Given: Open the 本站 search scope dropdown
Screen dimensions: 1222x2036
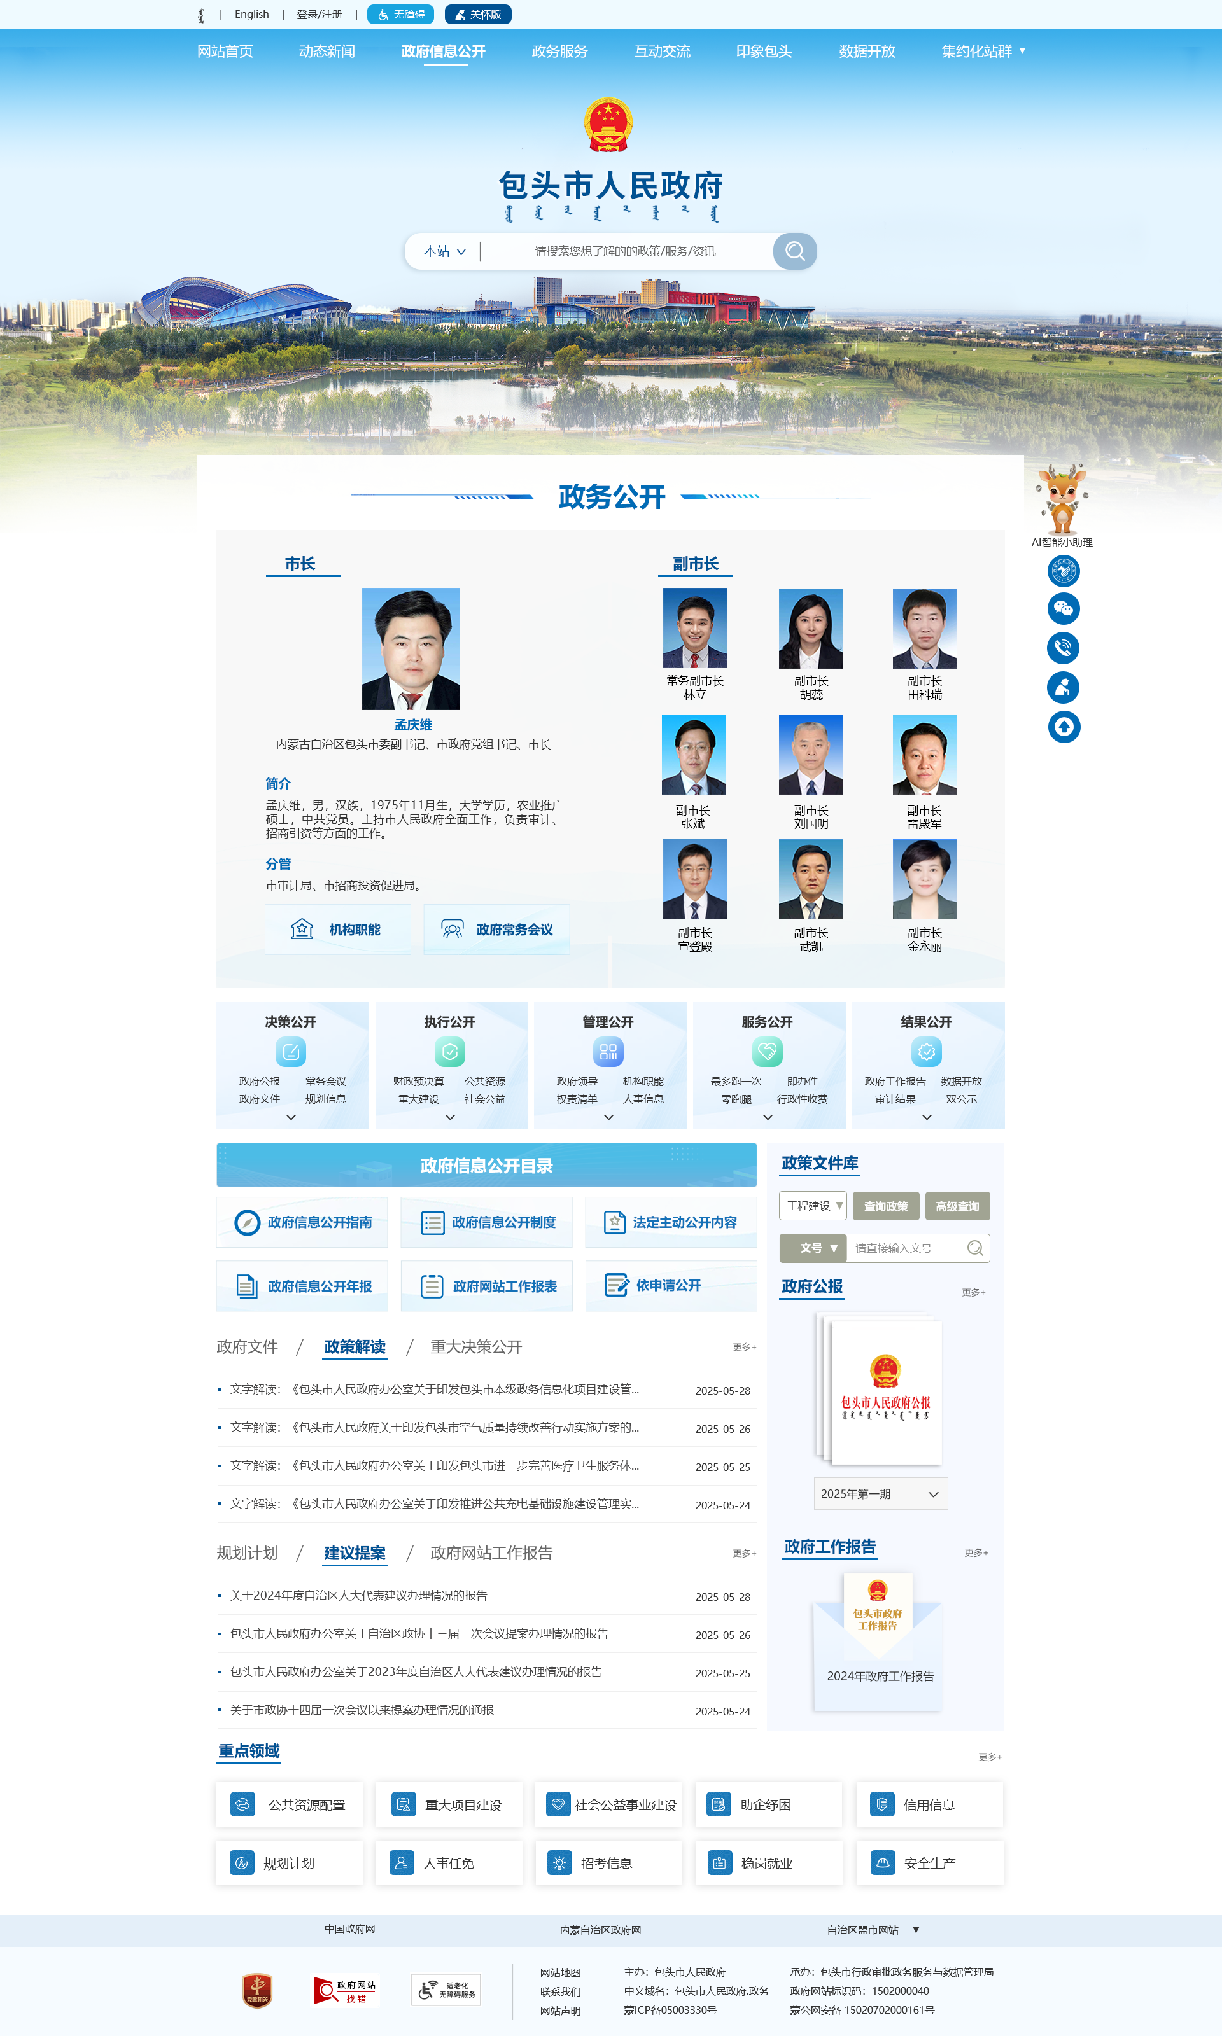Looking at the screenshot, I should [x=444, y=252].
